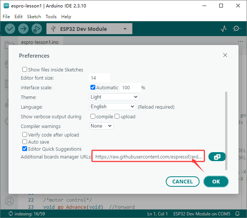Click the Editor font size field

click(99, 78)
